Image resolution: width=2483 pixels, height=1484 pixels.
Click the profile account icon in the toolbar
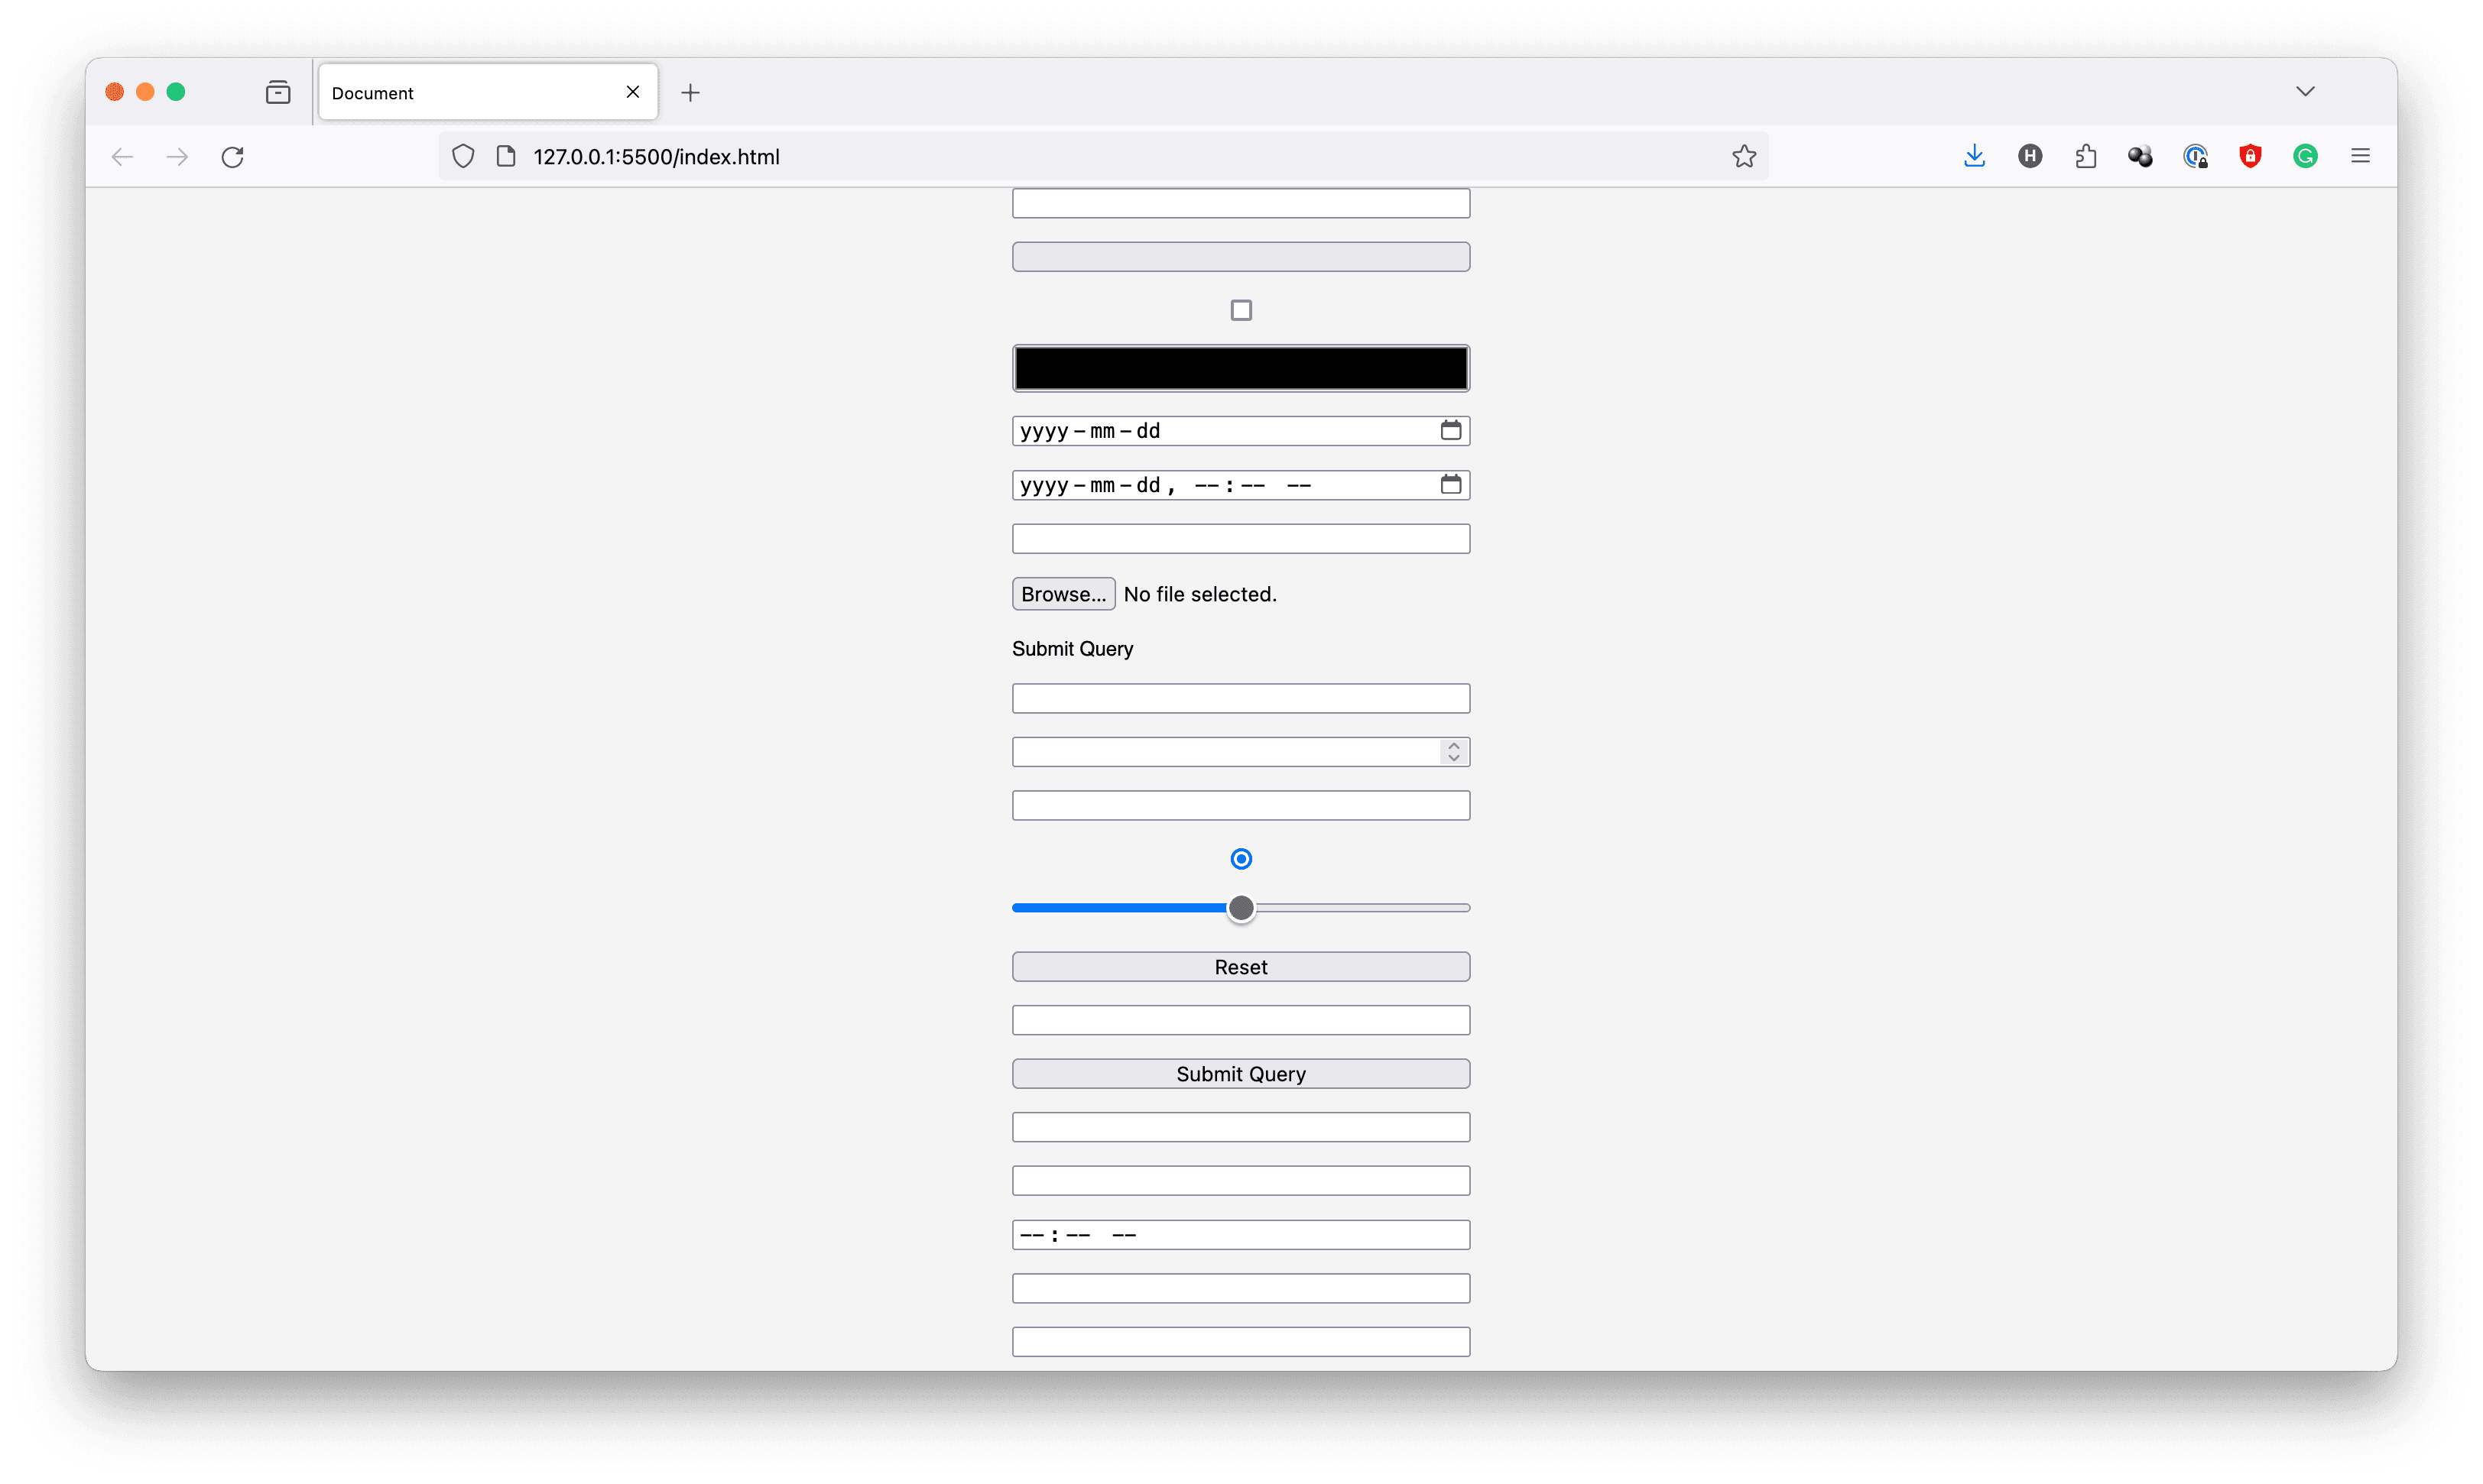(x=2029, y=156)
